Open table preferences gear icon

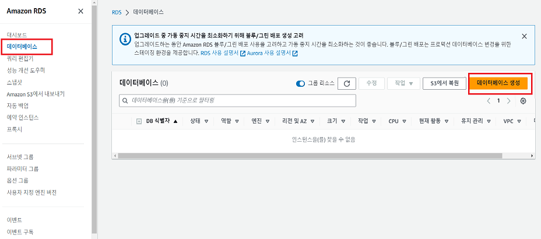click(x=523, y=101)
